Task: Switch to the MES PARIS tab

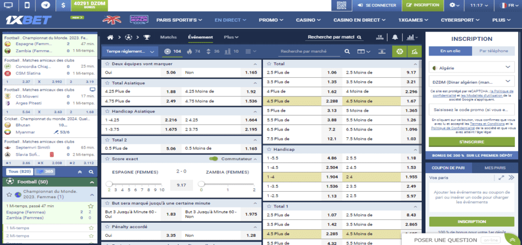Action: (x=495, y=168)
